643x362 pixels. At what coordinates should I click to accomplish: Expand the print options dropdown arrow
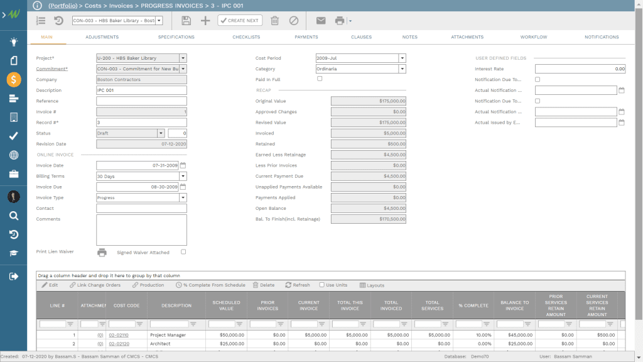(350, 21)
